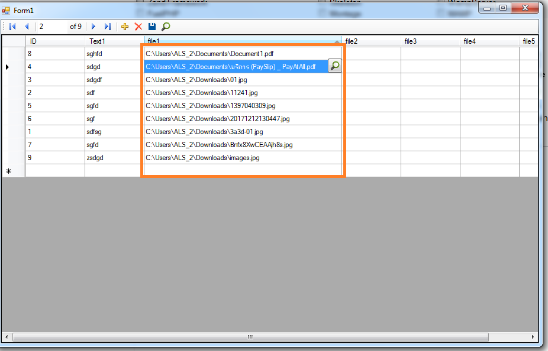The image size is (548, 351).
Task: Click the scroll left arrow
Action: pyautogui.click(x=7, y=337)
